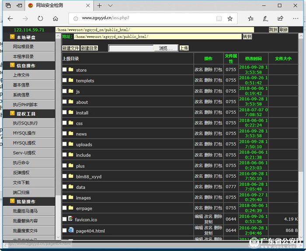Toggle reading view icon in address bar

tap(219, 18)
